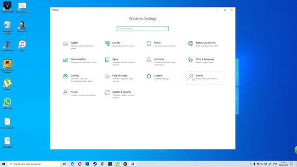Maximize the Settings window
Screen dimensions: 297x167
pyautogui.click(x=225, y=10)
